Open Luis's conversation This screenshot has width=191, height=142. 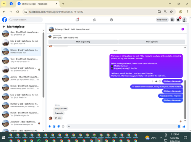click(21, 96)
